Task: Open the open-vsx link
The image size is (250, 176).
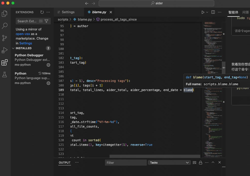Action: [23, 34]
